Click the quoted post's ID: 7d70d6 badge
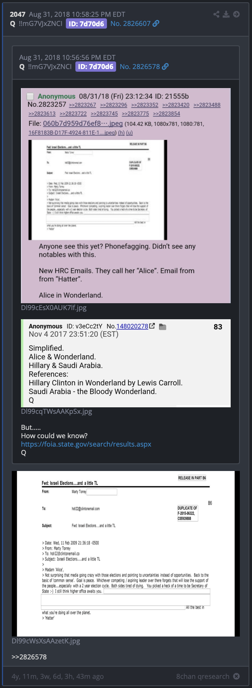252x688 pixels. point(96,67)
